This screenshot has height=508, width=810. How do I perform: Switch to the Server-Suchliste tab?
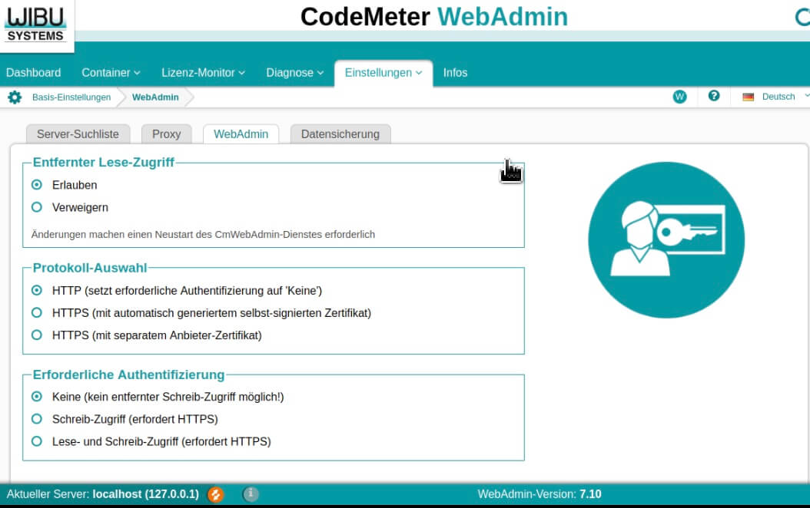point(78,134)
